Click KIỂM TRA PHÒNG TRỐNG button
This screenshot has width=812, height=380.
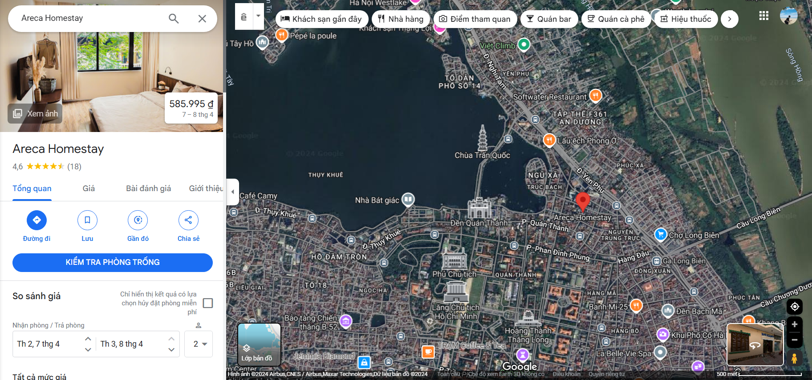[x=113, y=262]
